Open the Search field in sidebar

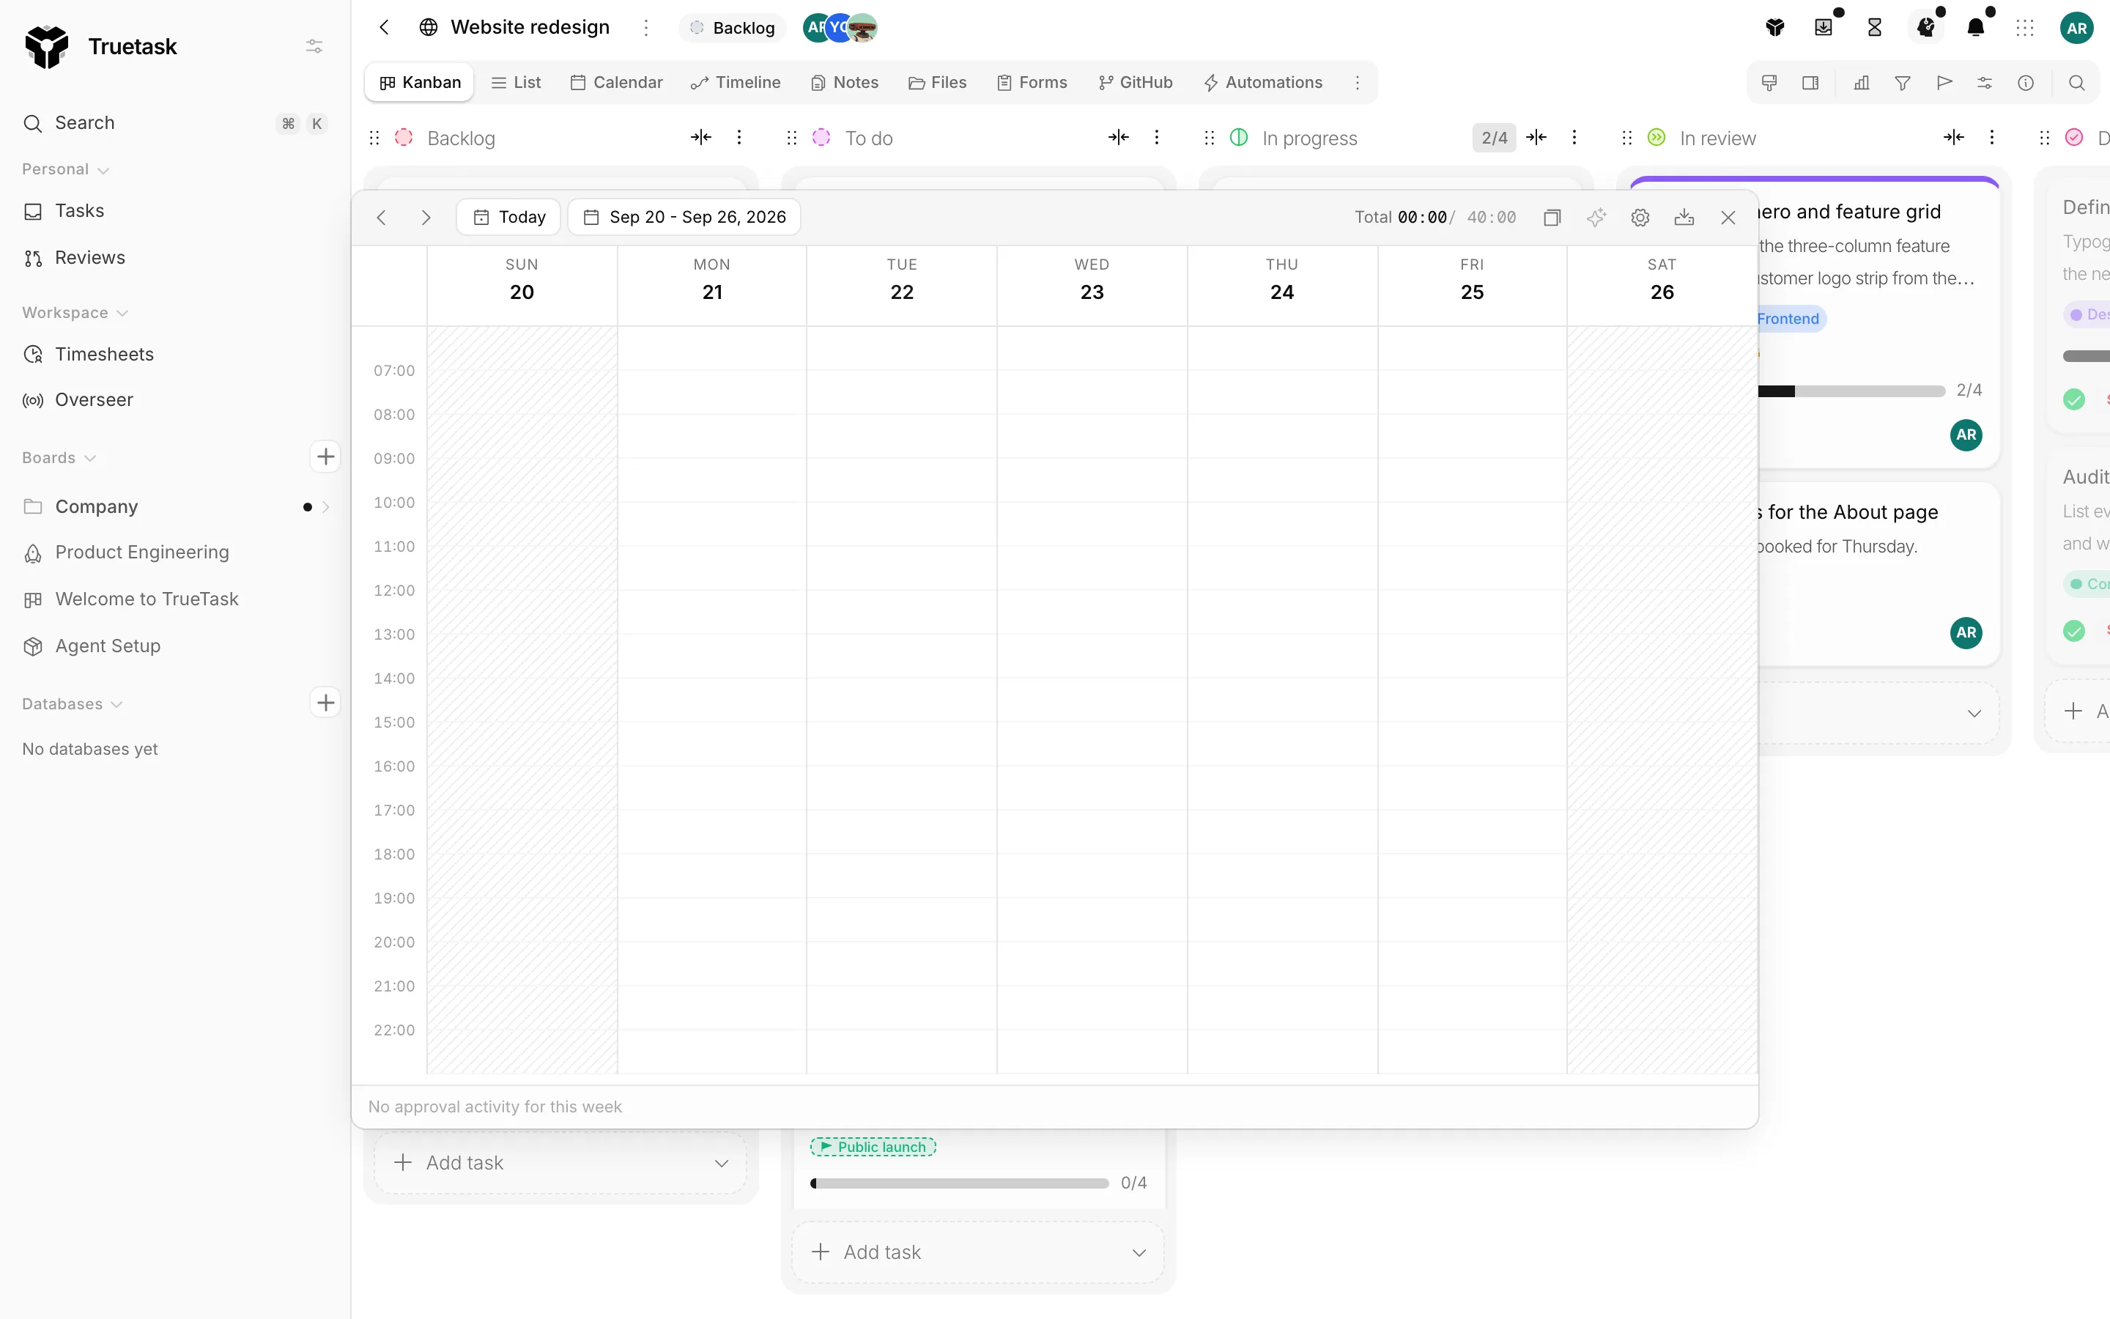pyautogui.click(x=175, y=123)
